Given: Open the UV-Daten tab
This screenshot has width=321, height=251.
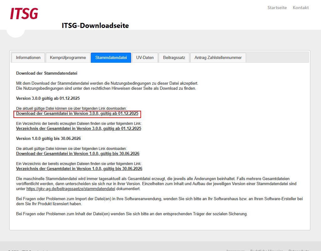Looking at the screenshot, I should (x=145, y=58).
